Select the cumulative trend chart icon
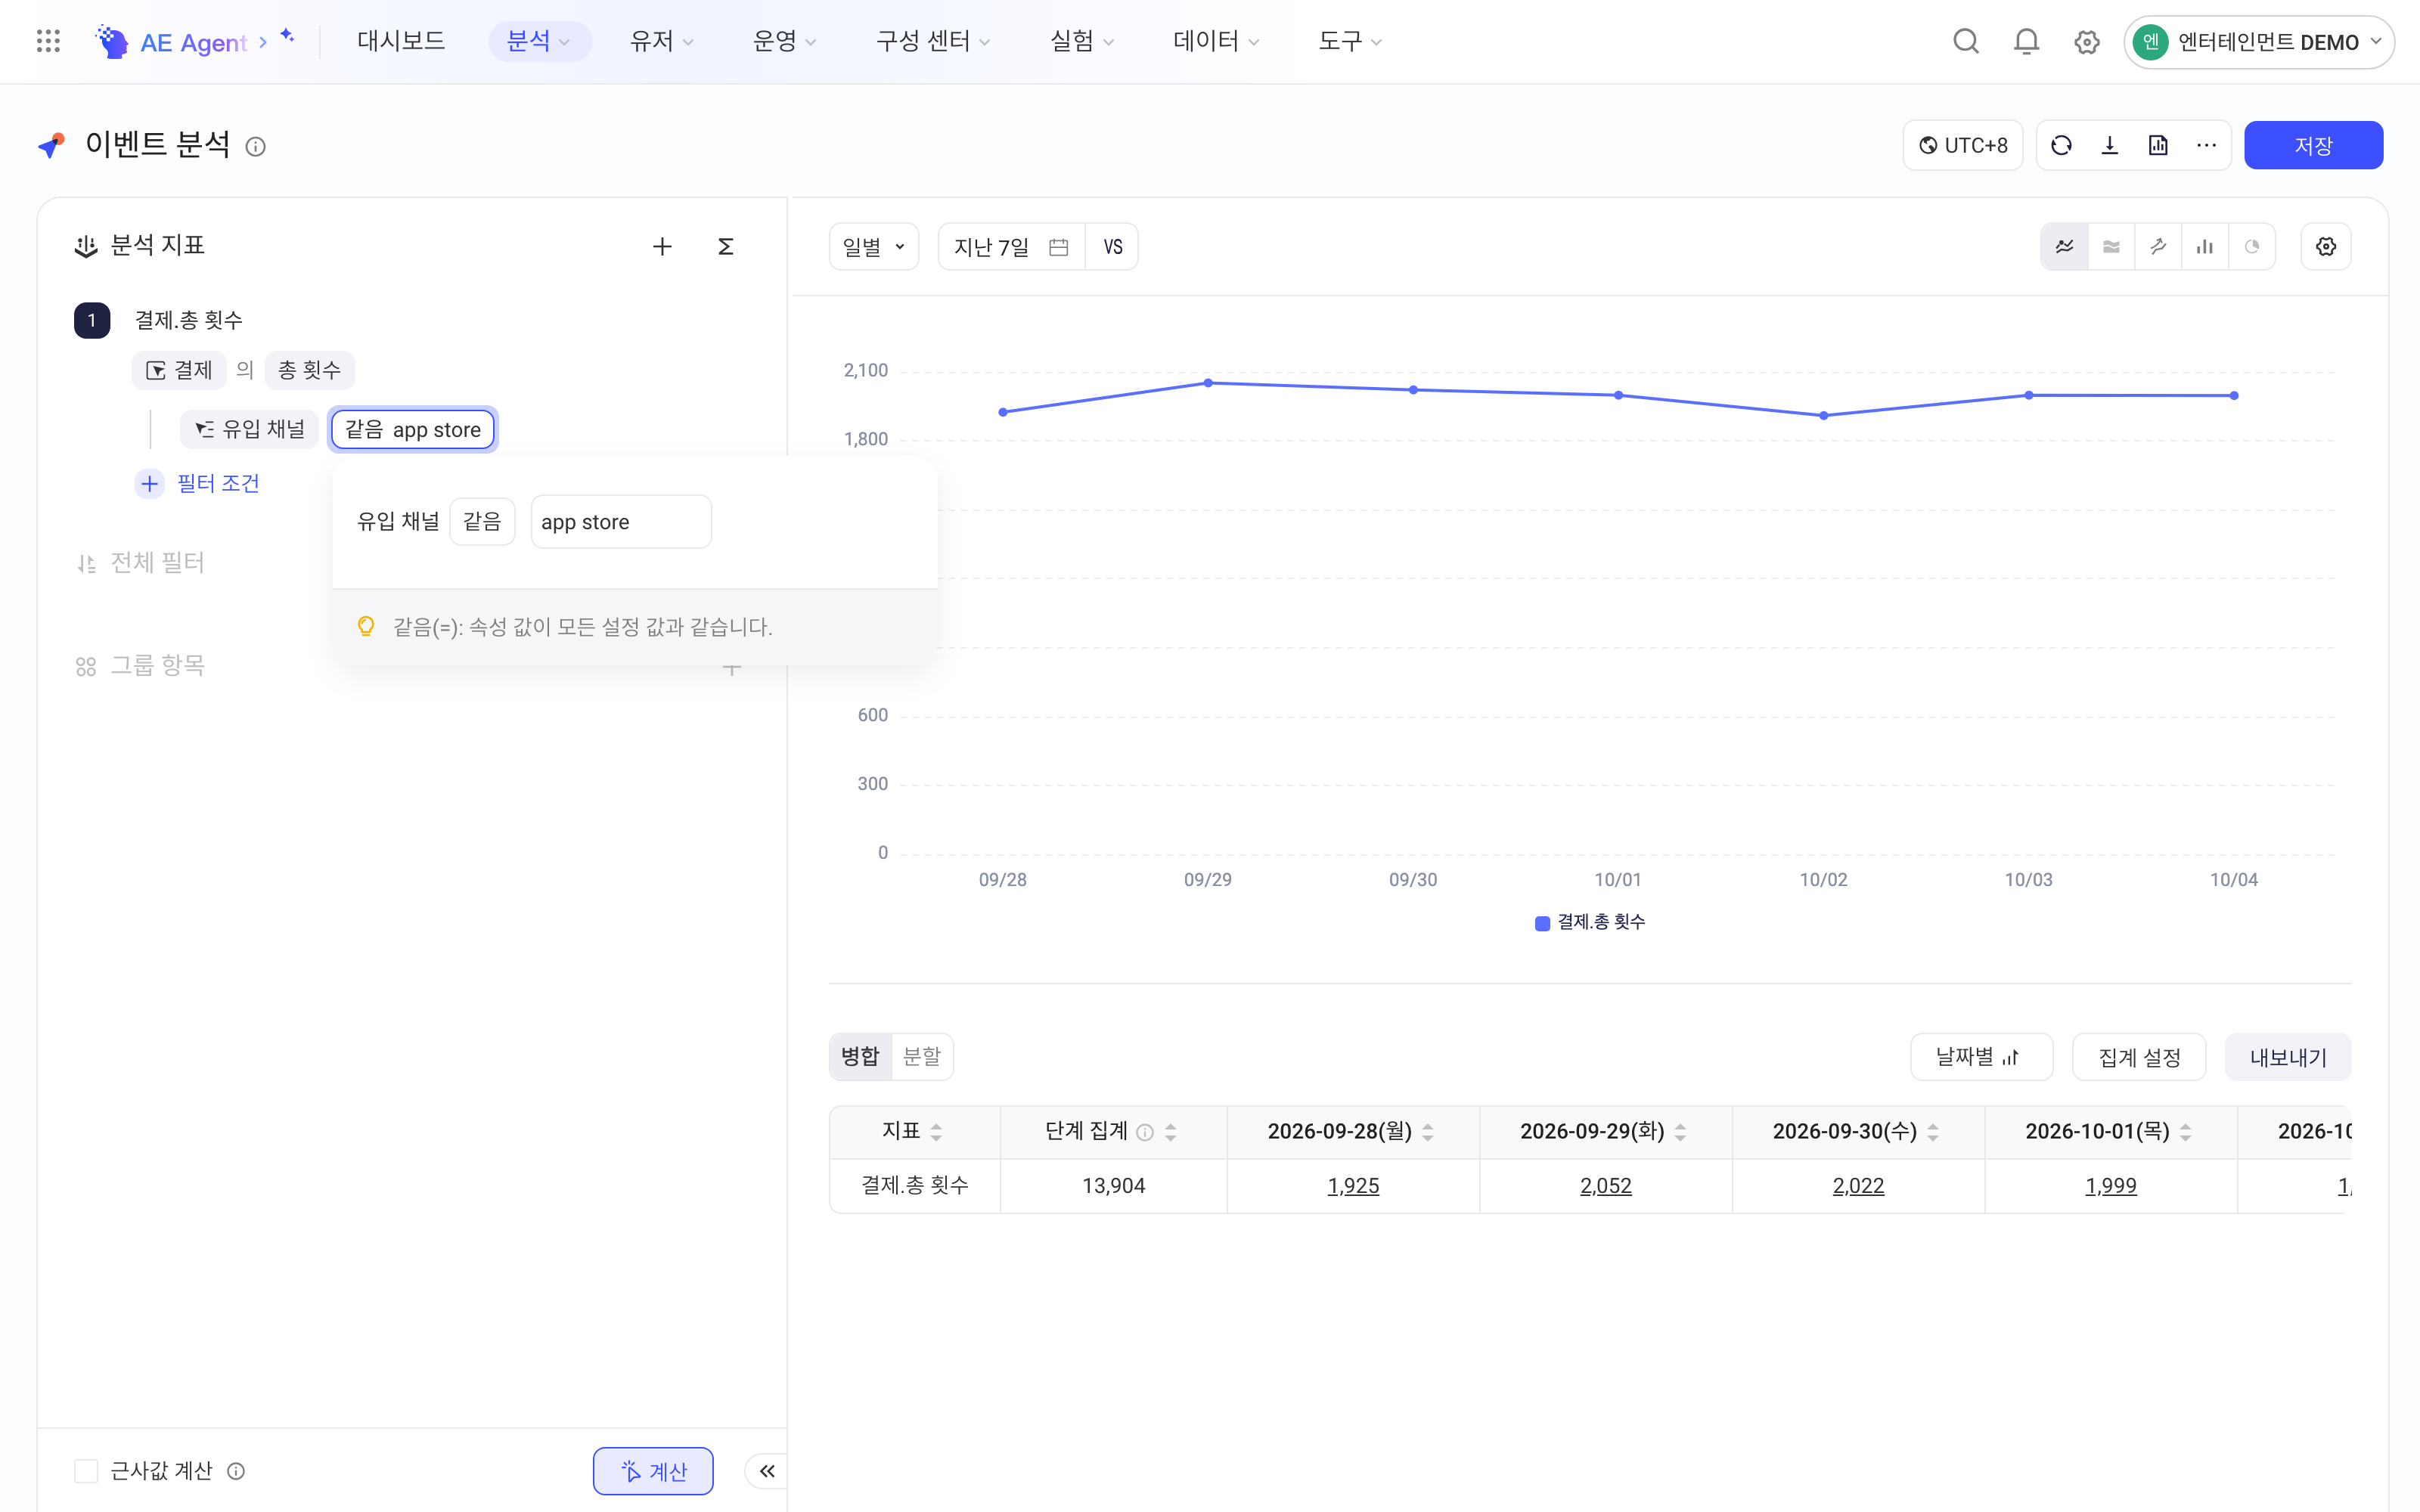The width and height of the screenshot is (2420, 1512). click(x=2158, y=246)
